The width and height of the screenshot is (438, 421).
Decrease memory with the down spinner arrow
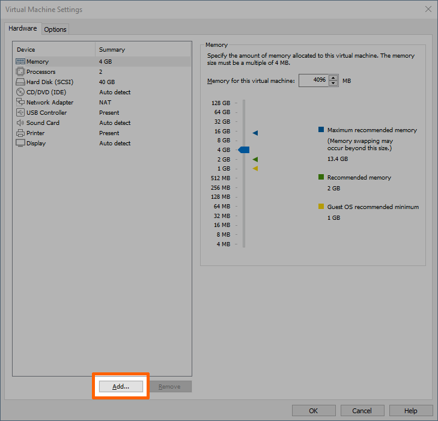333,83
